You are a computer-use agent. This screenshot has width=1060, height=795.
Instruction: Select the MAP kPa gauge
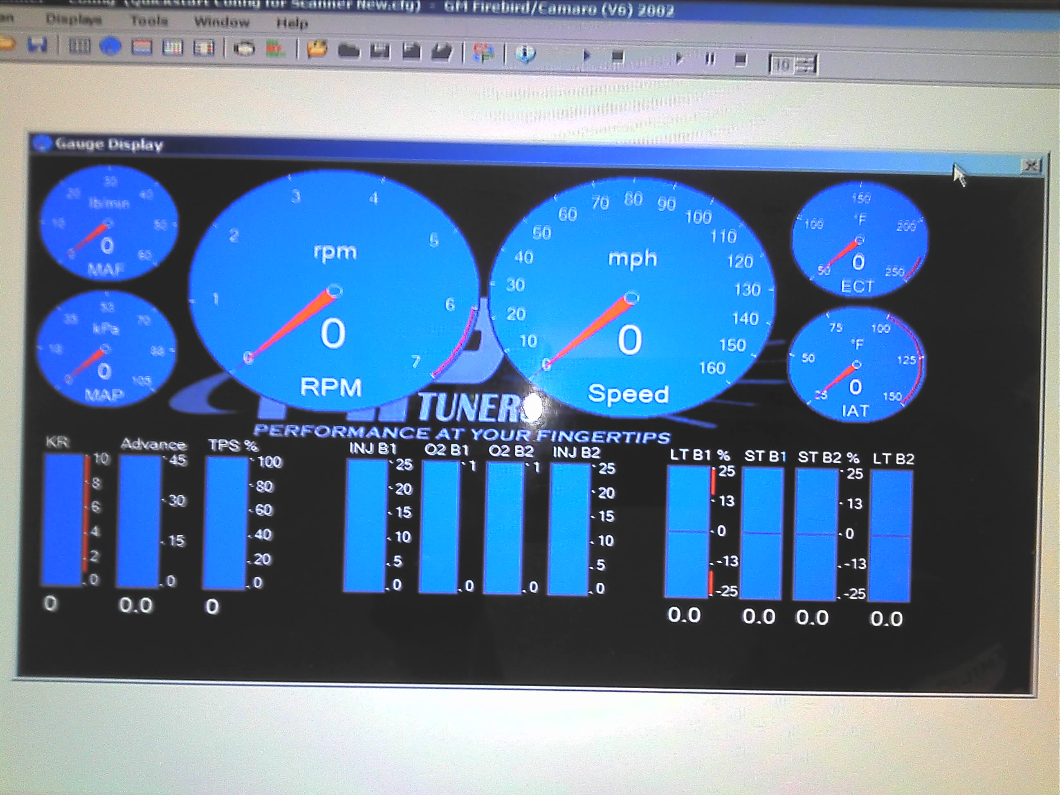tap(106, 349)
